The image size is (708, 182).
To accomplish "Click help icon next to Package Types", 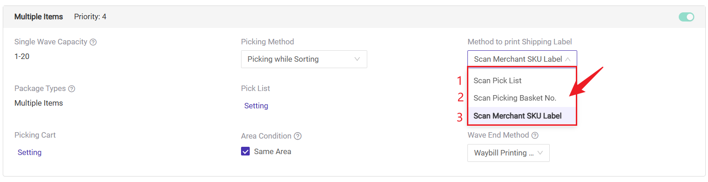I will (72, 89).
